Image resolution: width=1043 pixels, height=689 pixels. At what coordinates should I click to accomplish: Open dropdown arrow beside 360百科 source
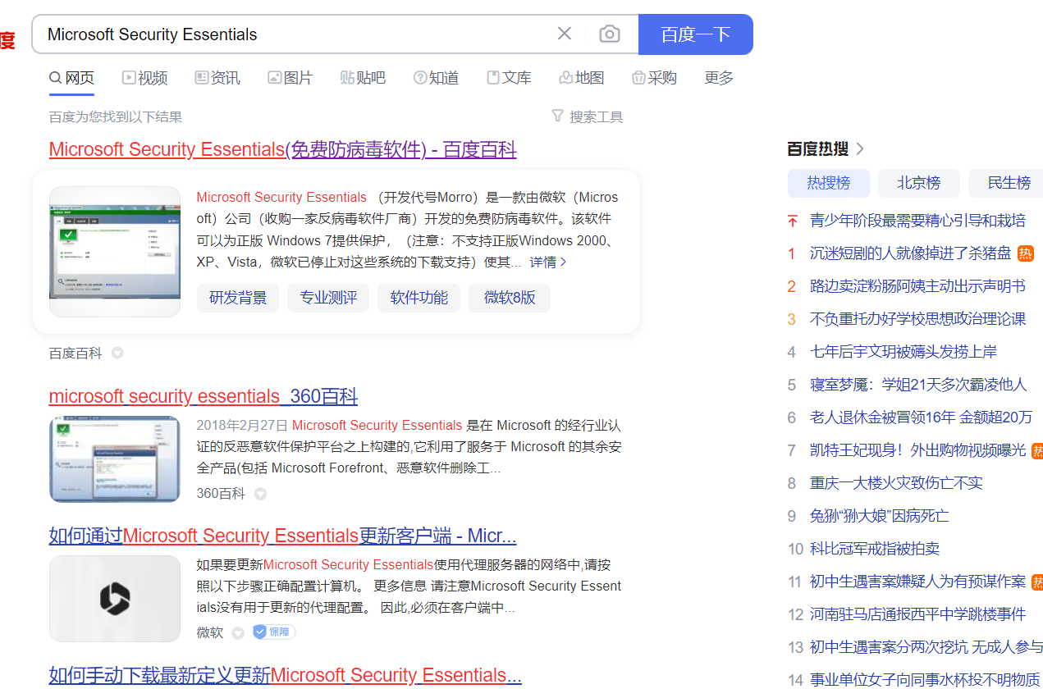[260, 494]
